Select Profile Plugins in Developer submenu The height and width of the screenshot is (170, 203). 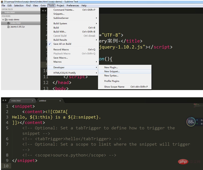(125, 81)
